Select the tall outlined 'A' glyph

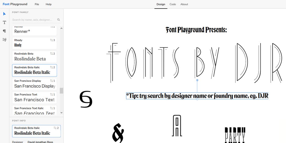(x=177, y=126)
